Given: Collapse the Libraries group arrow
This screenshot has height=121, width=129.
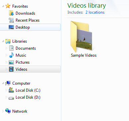Looking at the screenshot, I should click(3, 41).
